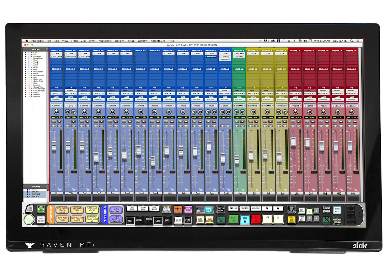The width and height of the screenshot is (387, 279).
Task: Click the Raven Mixer toolbar icon
Action: pyautogui.click(x=337, y=210)
